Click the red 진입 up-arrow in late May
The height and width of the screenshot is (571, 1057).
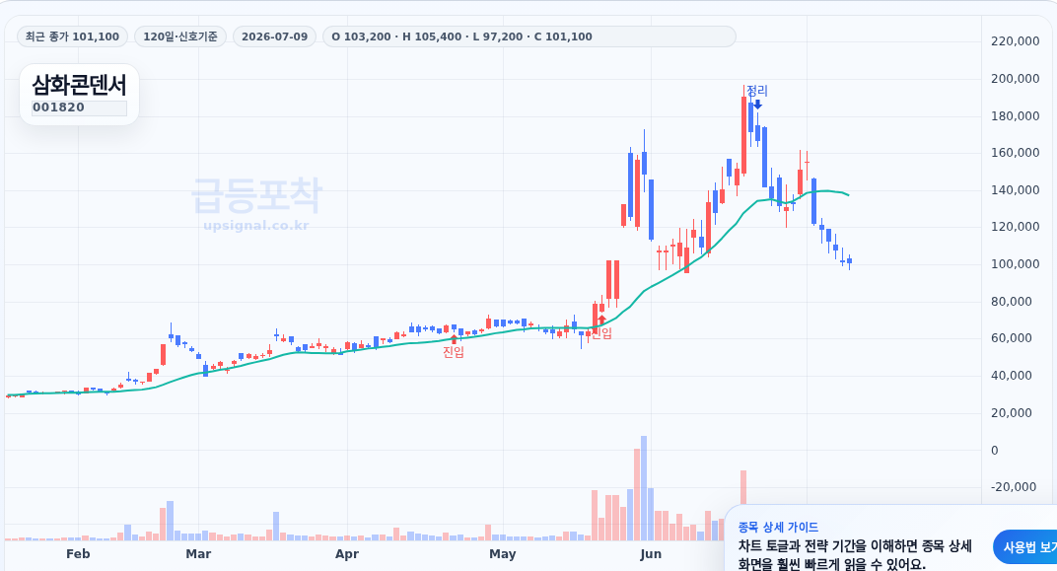602,321
